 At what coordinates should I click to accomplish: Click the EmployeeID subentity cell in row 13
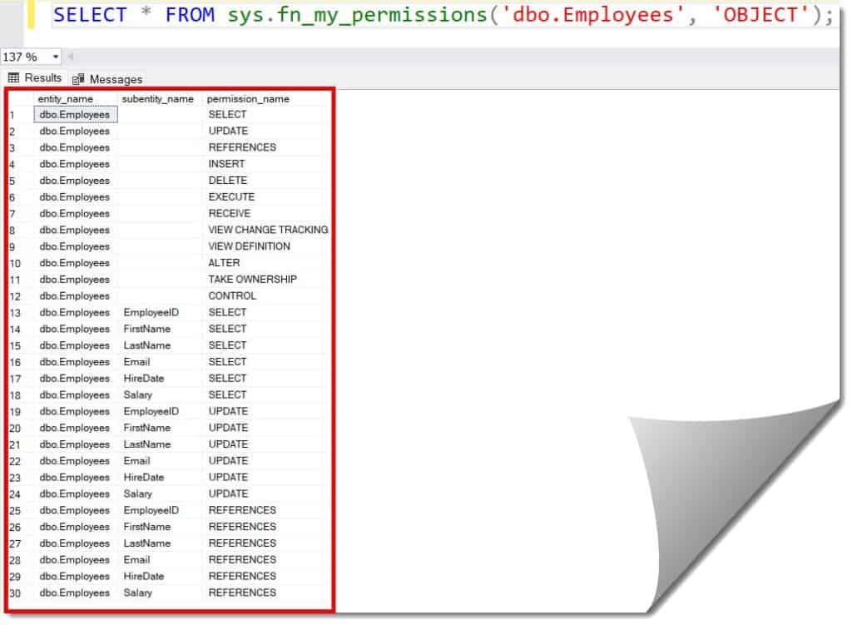[152, 312]
